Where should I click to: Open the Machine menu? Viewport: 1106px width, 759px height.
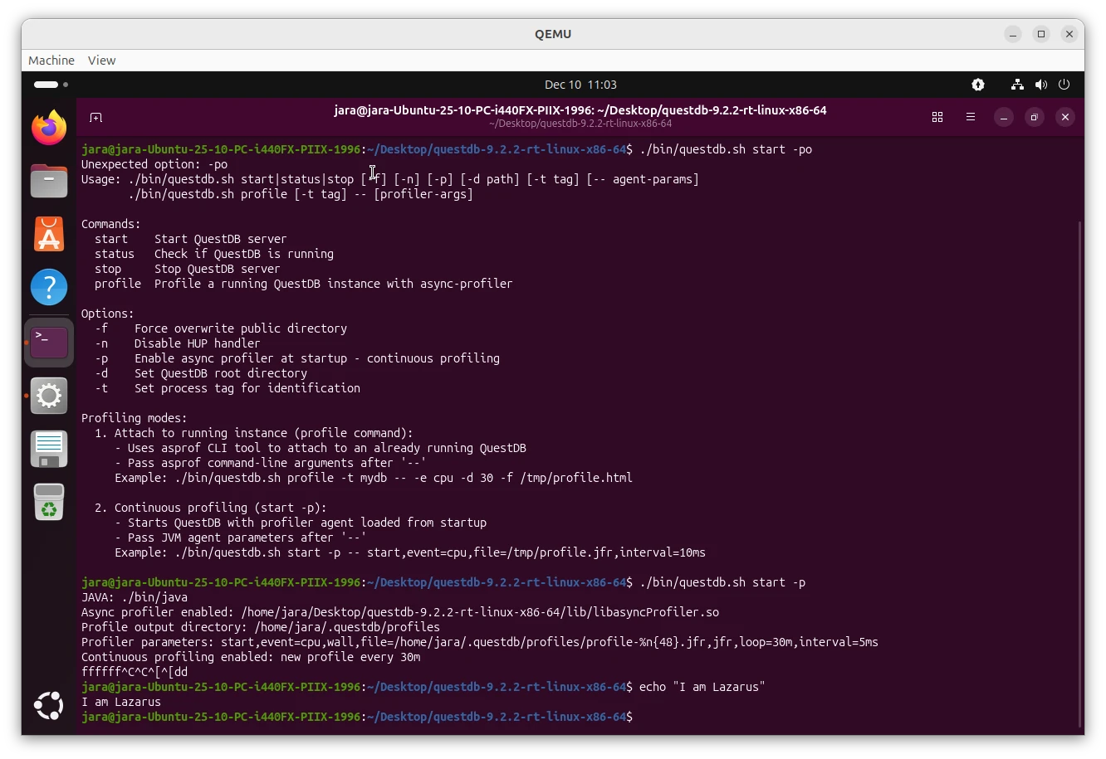tap(51, 60)
